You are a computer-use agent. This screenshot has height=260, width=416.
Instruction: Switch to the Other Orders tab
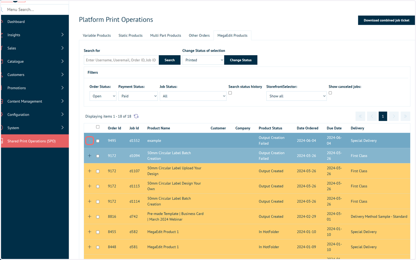199,35
